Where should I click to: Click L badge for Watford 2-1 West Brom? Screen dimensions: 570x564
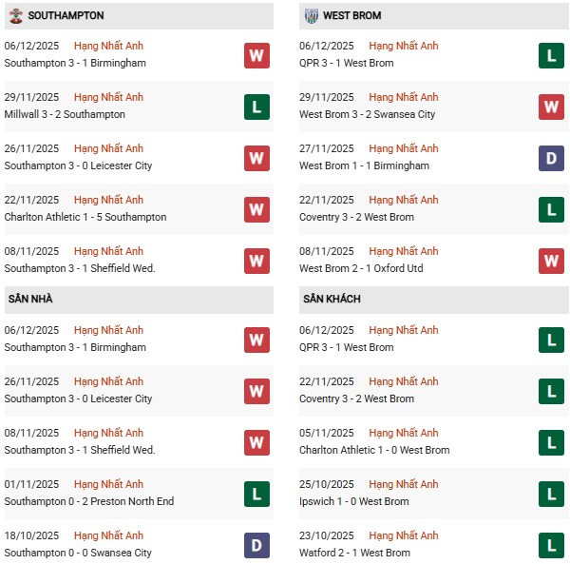(552, 545)
